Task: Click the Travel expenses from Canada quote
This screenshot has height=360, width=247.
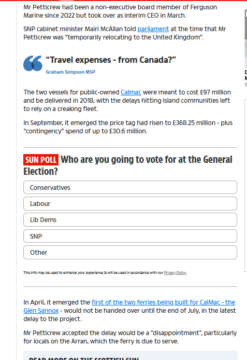Action: pos(111,60)
